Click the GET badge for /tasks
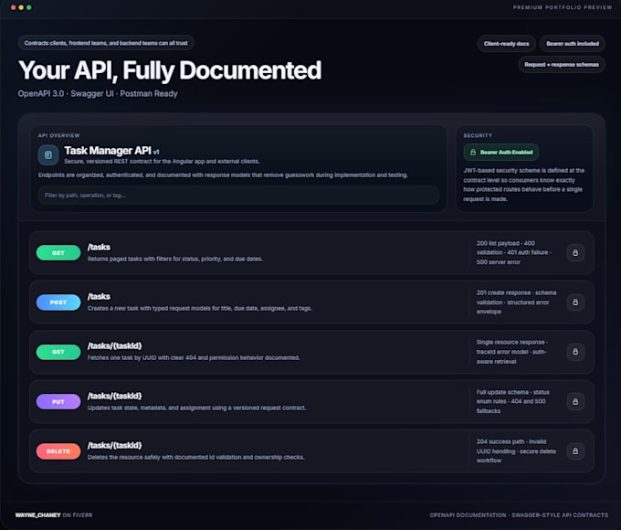 point(58,252)
